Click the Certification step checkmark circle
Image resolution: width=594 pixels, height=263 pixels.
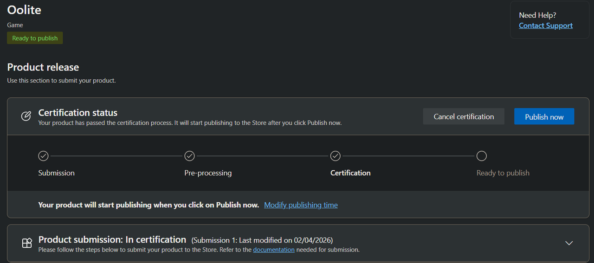[x=336, y=156]
